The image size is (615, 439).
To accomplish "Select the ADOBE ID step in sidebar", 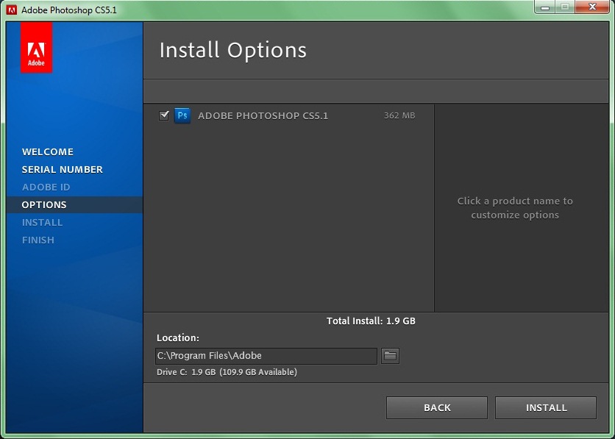I will coord(46,187).
